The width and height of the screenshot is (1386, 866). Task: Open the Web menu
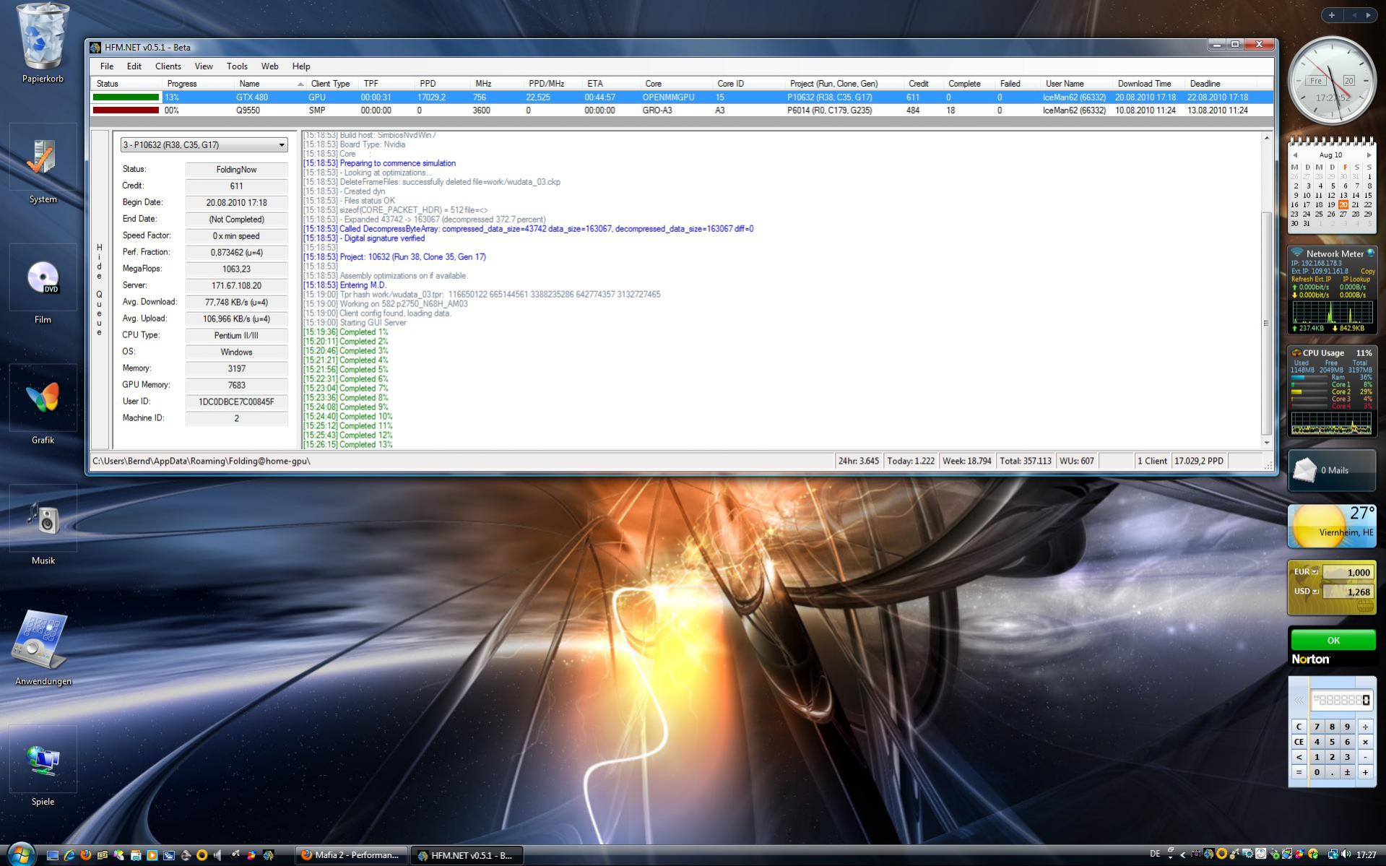[270, 66]
